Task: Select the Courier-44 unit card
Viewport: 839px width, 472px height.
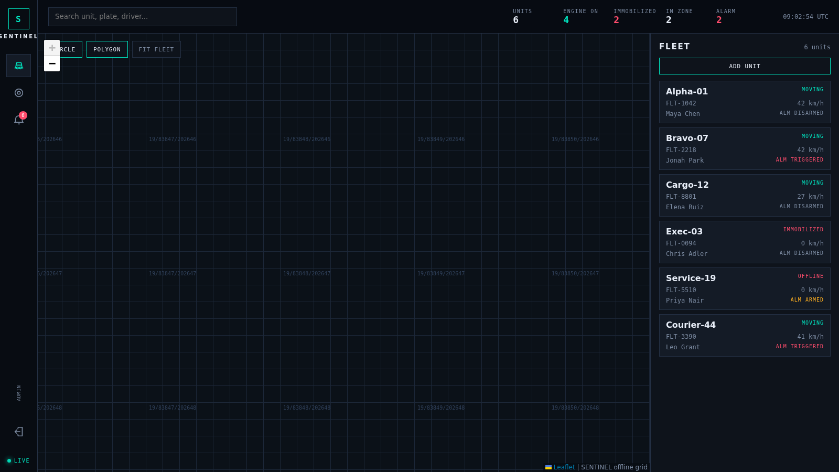Action: [745, 336]
